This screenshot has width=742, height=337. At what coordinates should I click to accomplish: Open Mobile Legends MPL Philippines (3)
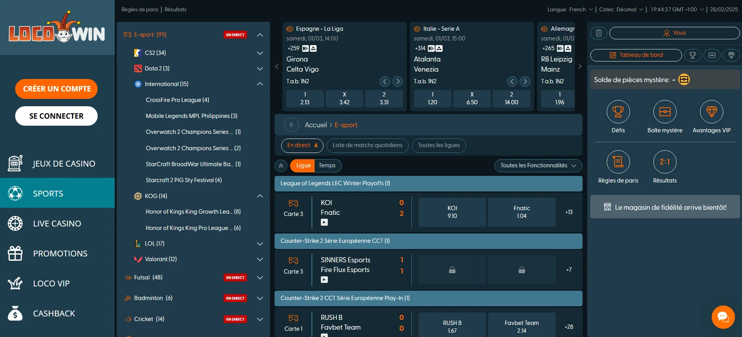tap(191, 116)
